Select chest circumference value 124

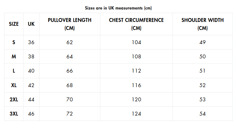(136, 114)
